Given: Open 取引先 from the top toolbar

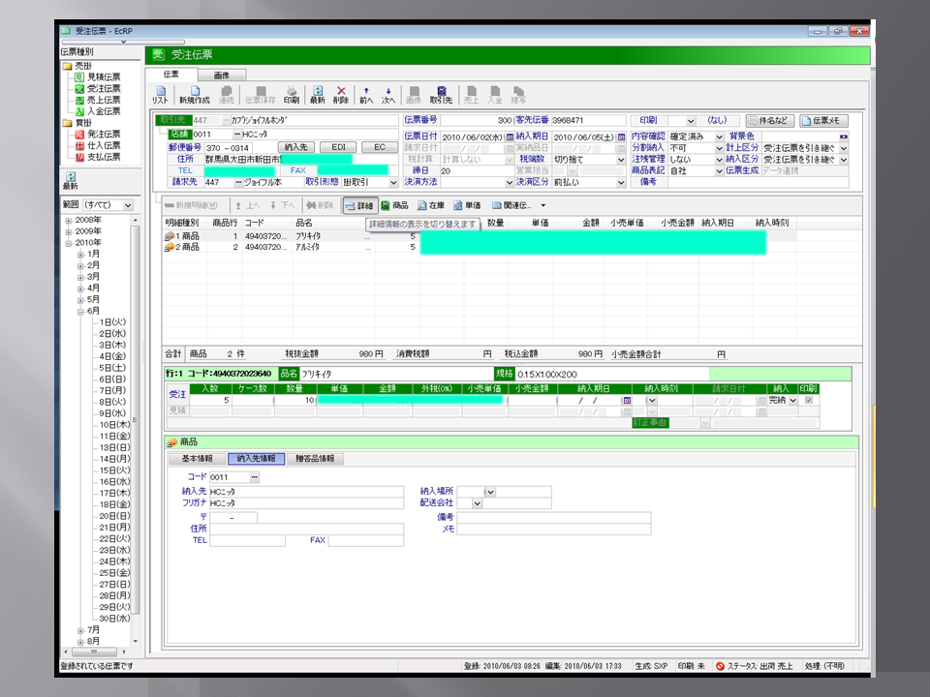Looking at the screenshot, I should pos(441,93).
